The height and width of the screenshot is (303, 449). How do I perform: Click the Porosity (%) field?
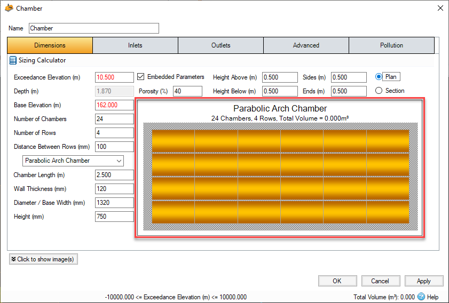click(x=187, y=91)
